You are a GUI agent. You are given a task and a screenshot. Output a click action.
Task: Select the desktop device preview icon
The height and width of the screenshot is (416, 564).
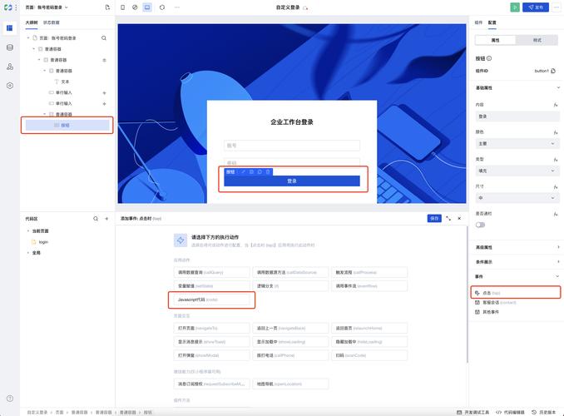pyautogui.click(x=147, y=7)
